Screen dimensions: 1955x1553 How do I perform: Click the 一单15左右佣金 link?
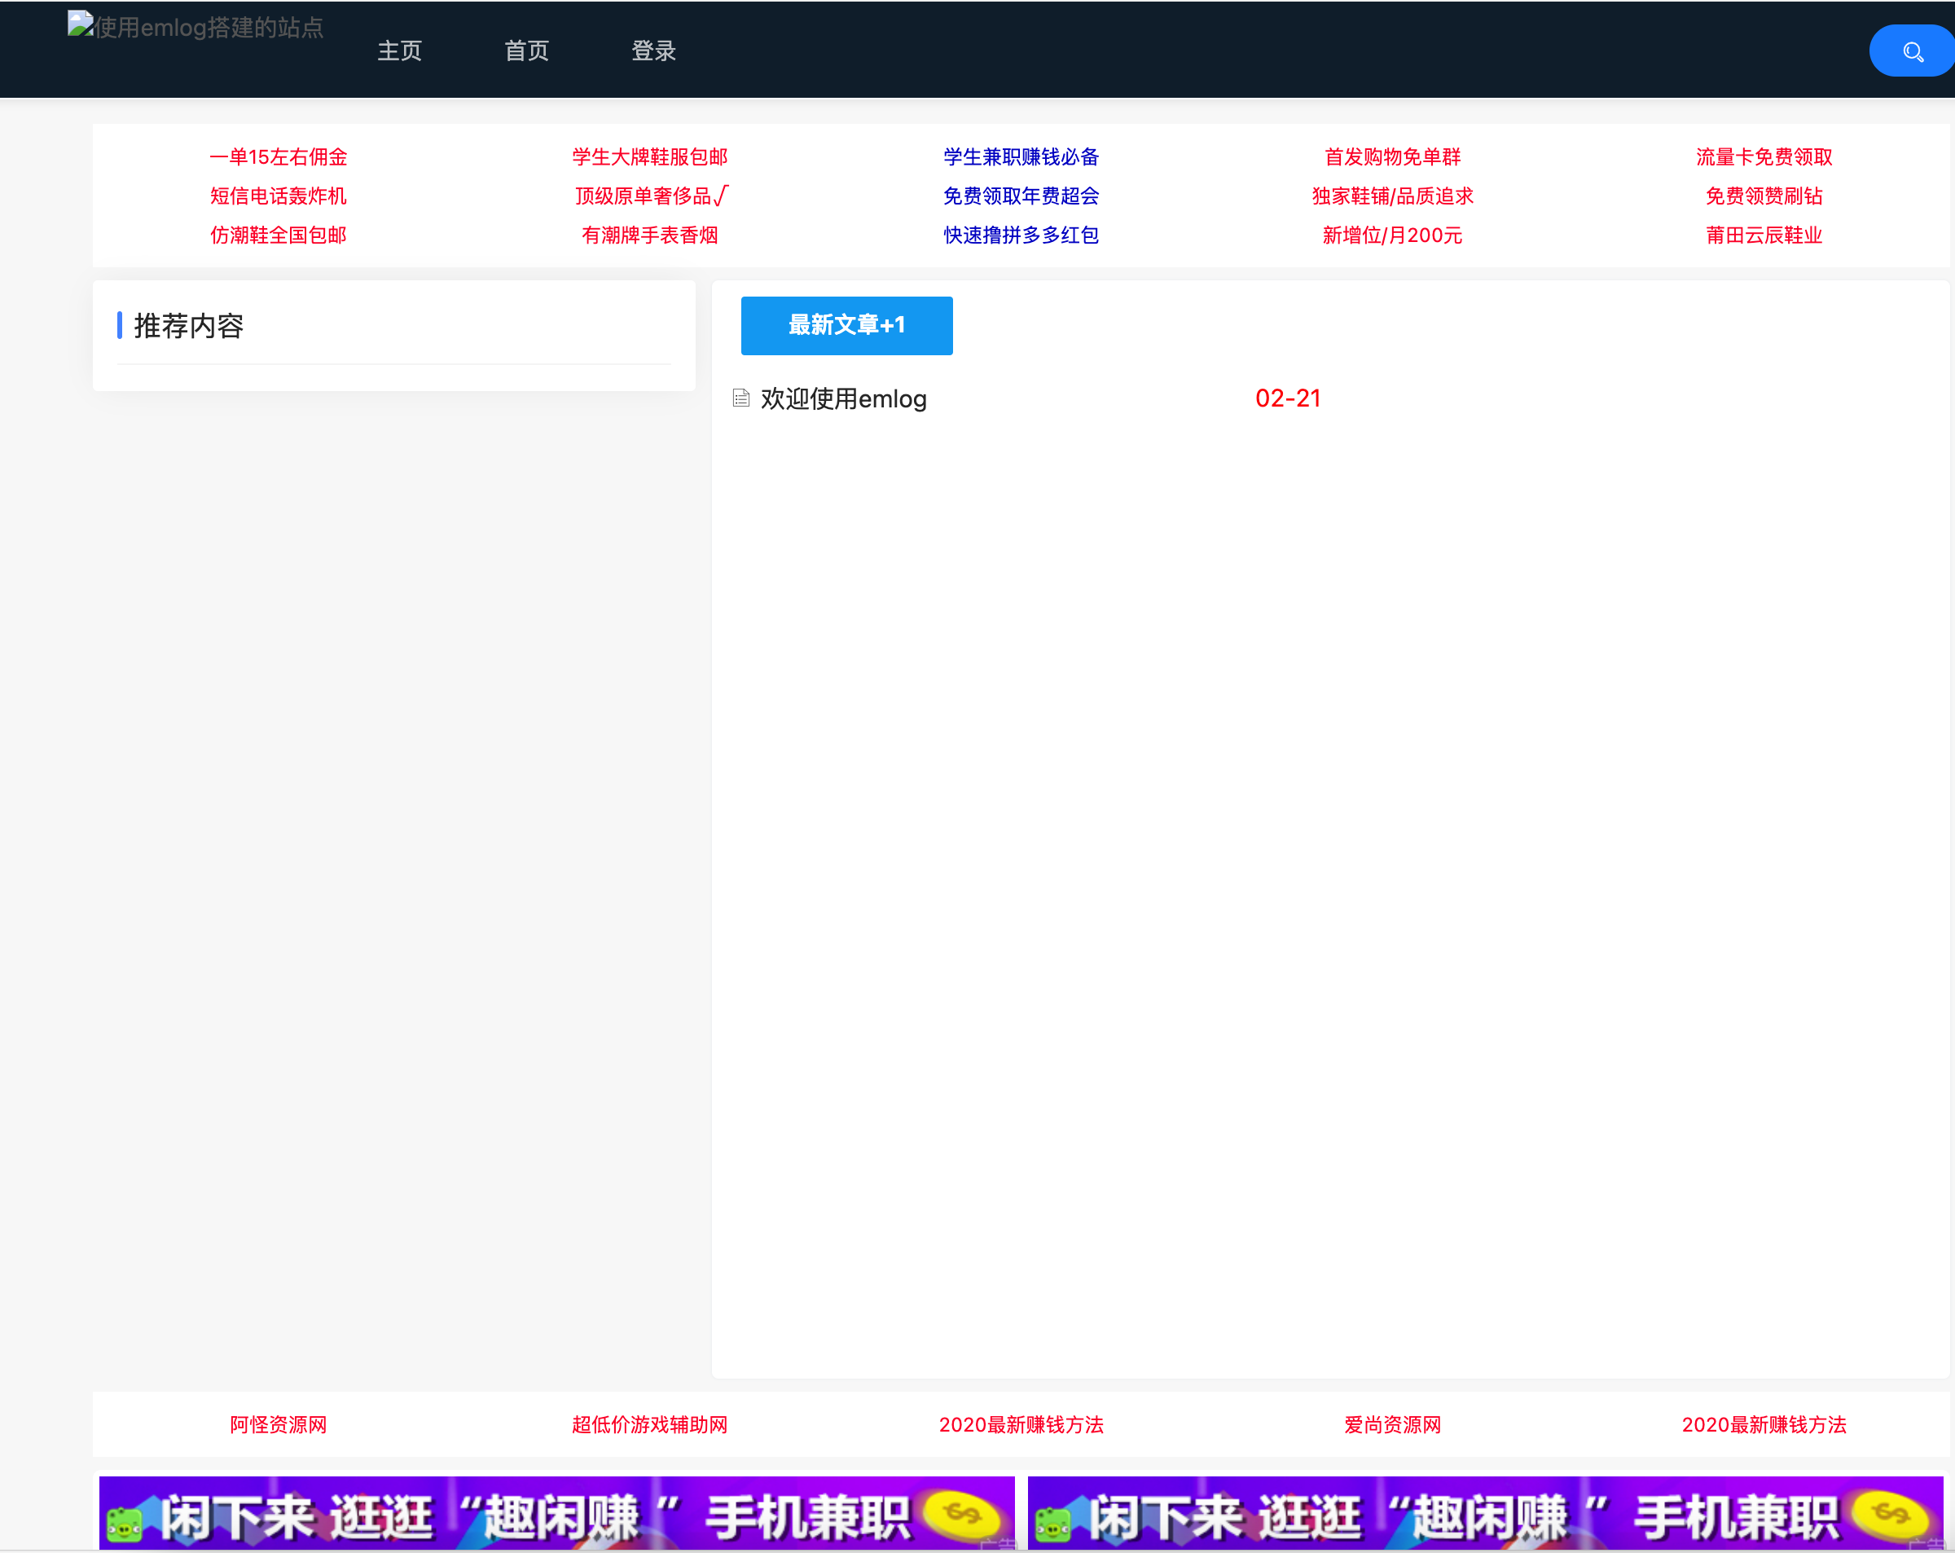(x=279, y=157)
